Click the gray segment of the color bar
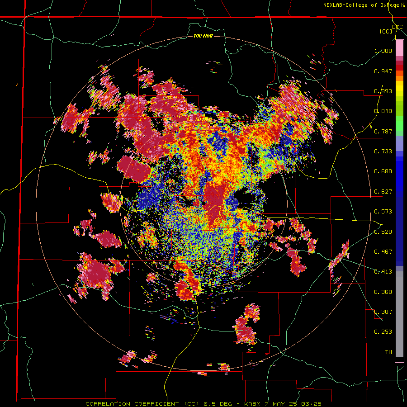Screen dimensions: 407x407 (x=399, y=314)
